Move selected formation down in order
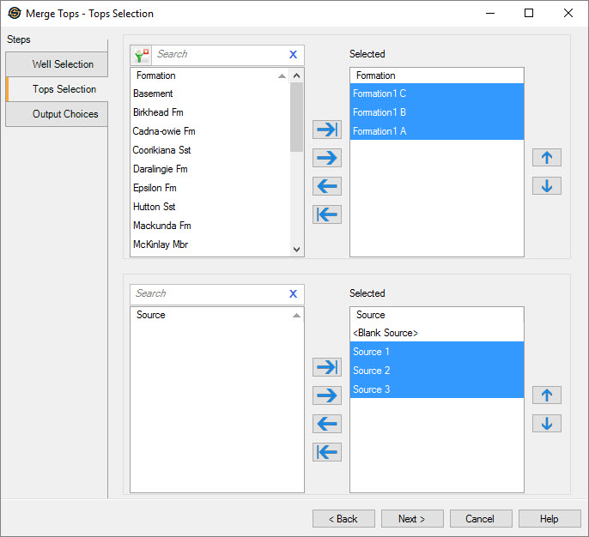The width and height of the screenshot is (589, 537). (546, 185)
